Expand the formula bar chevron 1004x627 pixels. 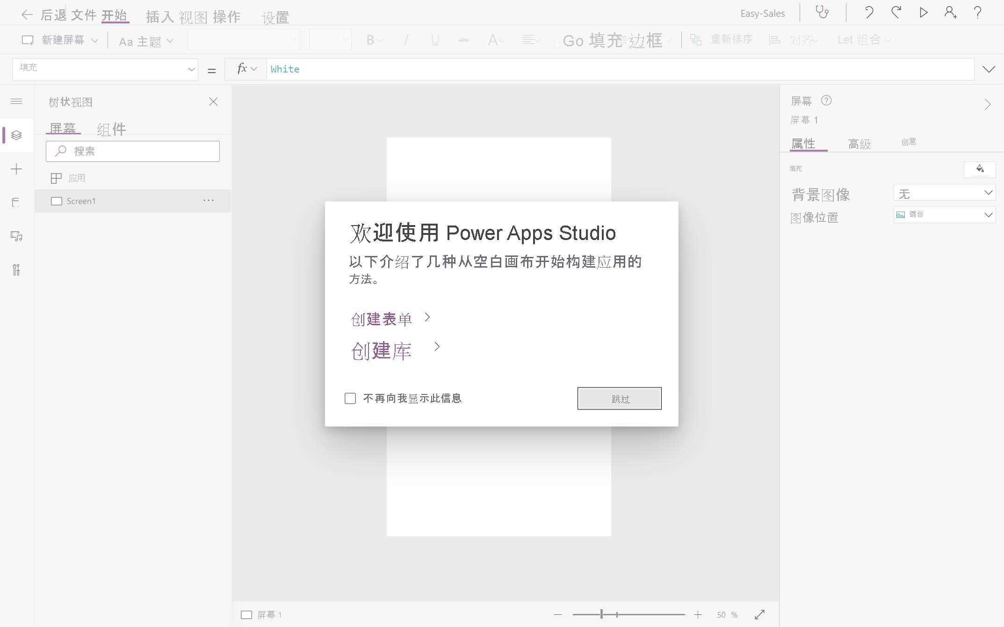(989, 69)
